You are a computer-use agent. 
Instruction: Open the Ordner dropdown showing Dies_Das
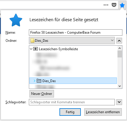point(72,40)
